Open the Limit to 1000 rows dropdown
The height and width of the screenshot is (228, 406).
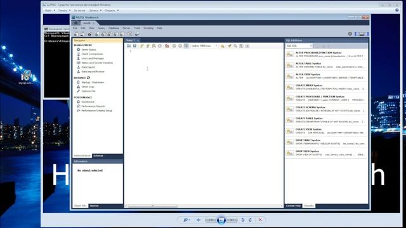click(204, 46)
